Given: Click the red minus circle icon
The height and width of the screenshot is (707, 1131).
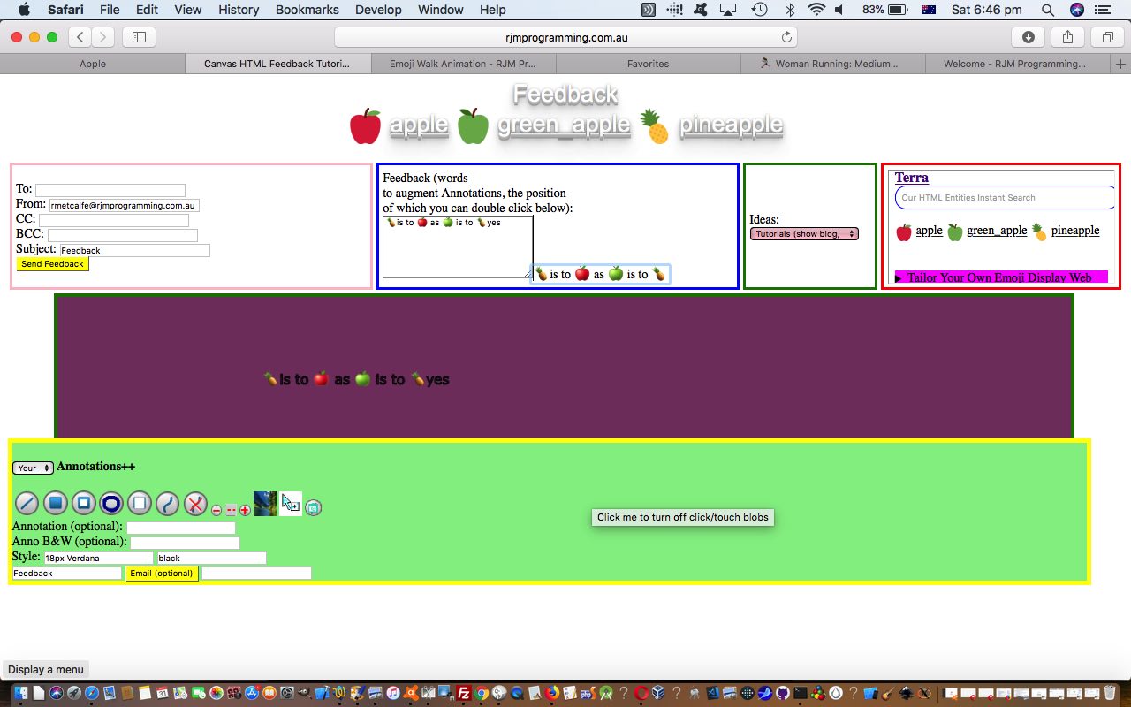Looking at the screenshot, I should click(x=216, y=510).
